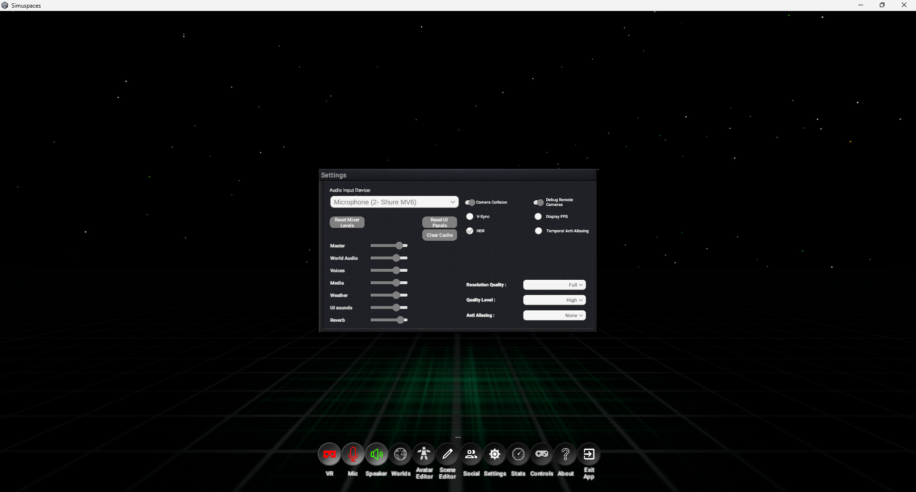This screenshot has width=916, height=492.
Task: Open the Quality Level dropdown
Action: [x=554, y=300]
